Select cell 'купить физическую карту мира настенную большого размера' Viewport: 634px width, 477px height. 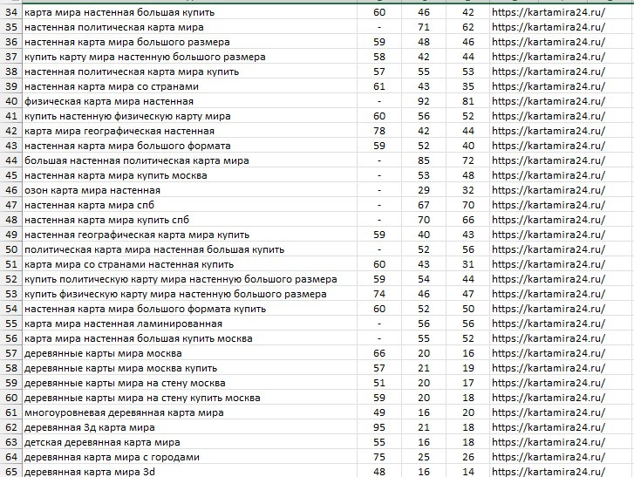(189, 294)
